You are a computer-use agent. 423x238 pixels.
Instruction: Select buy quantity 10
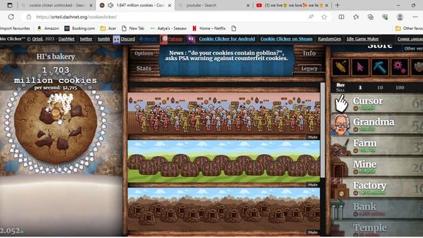(380, 87)
